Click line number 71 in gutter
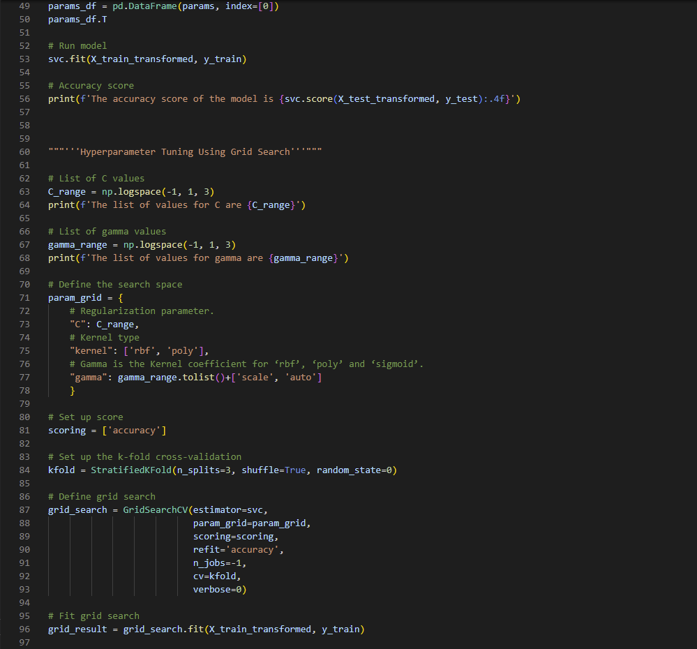This screenshot has height=649, width=697. 24,298
